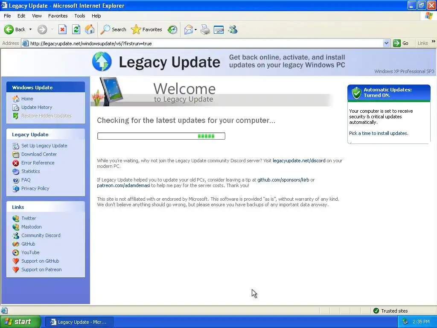The image size is (437, 328).
Task: Open the Download Center link
Action: (x=39, y=154)
